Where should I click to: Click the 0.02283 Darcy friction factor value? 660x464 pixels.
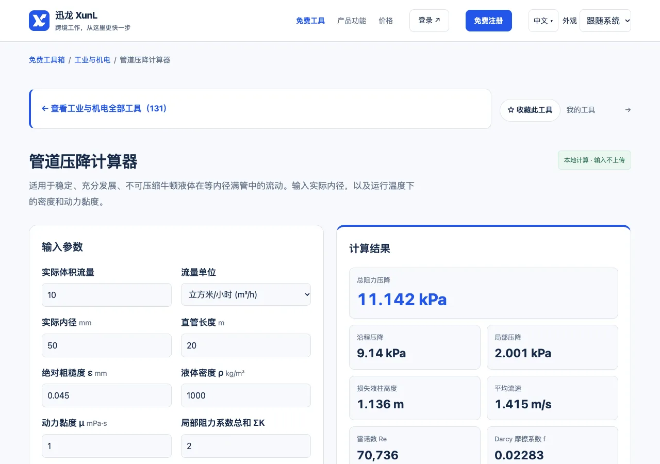coord(519,455)
